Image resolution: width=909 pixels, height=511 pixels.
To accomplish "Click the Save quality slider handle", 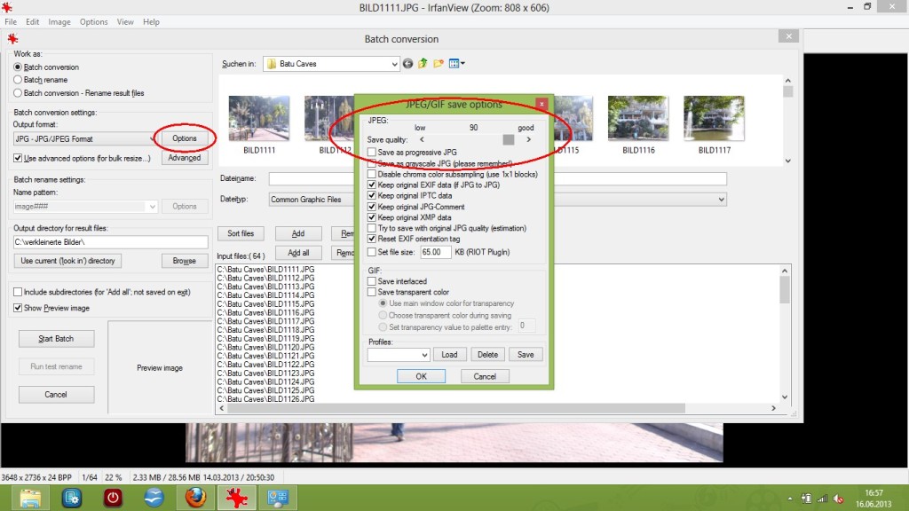I will [509, 139].
